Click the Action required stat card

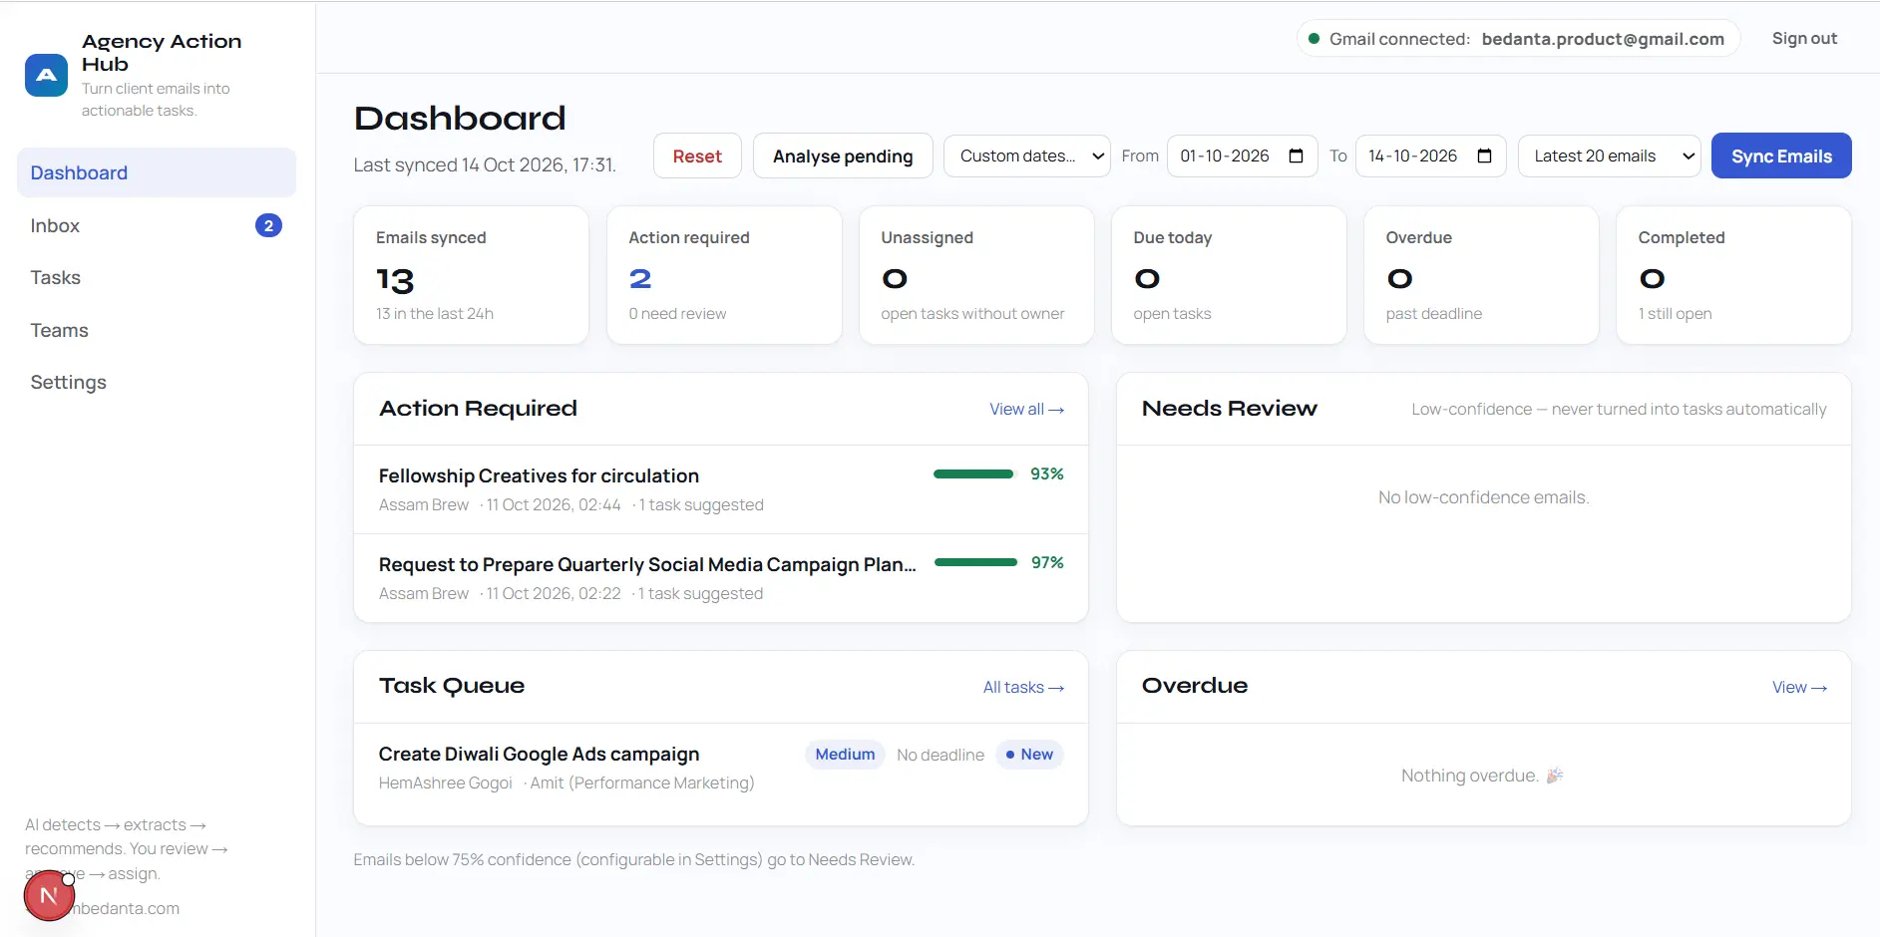pos(724,275)
